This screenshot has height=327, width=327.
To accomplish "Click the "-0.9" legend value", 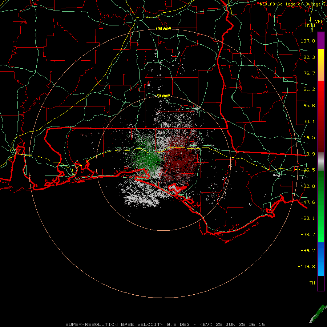I will pyautogui.click(x=309, y=154).
